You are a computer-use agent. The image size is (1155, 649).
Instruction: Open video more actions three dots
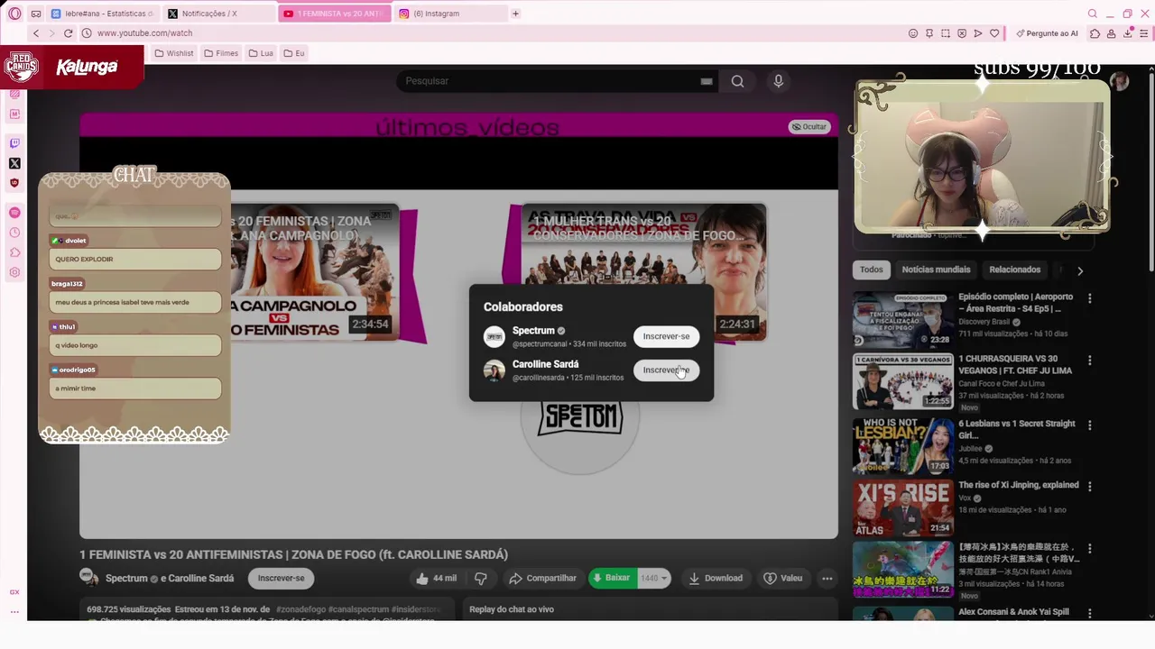[x=827, y=579]
